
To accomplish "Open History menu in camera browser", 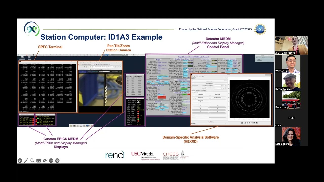I will 88,62.
